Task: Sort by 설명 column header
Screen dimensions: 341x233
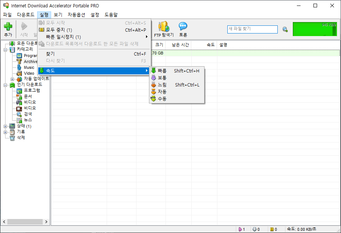Action: (x=278, y=45)
